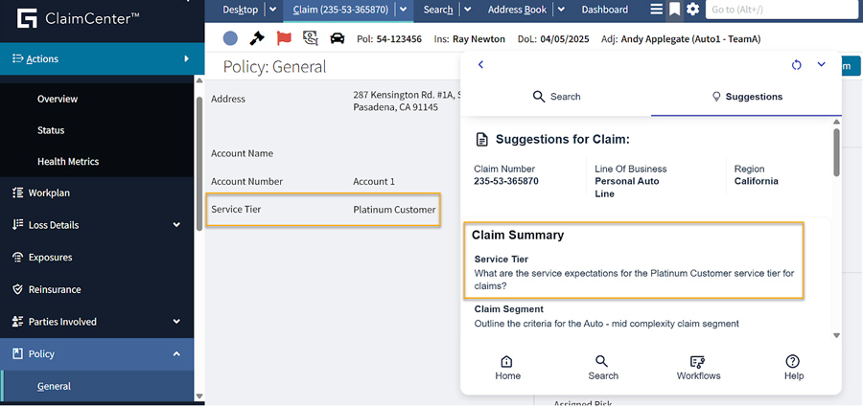Image resolution: width=863 pixels, height=407 pixels.
Task: Click the refresh icon in suggestions panel
Action: [797, 65]
